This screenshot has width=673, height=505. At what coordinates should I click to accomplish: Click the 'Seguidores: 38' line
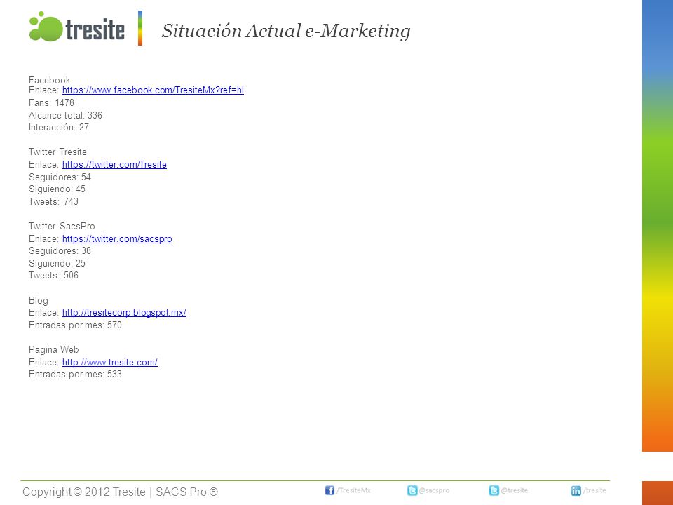pos(60,251)
